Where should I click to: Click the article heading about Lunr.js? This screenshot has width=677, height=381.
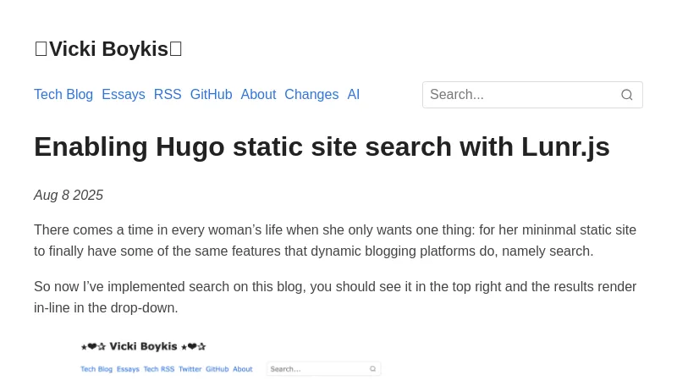point(322,146)
